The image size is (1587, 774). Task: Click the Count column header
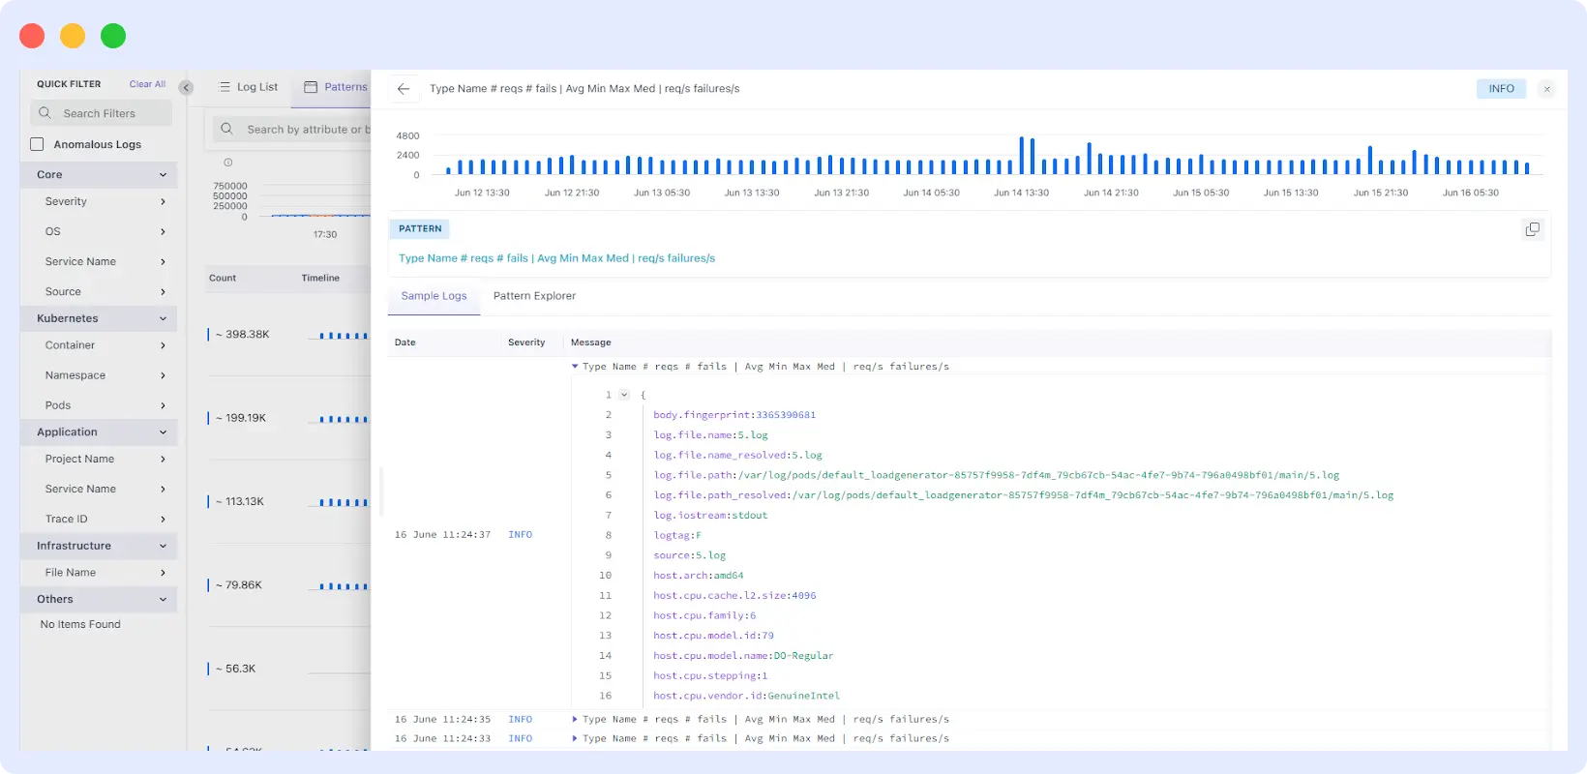point(223,278)
